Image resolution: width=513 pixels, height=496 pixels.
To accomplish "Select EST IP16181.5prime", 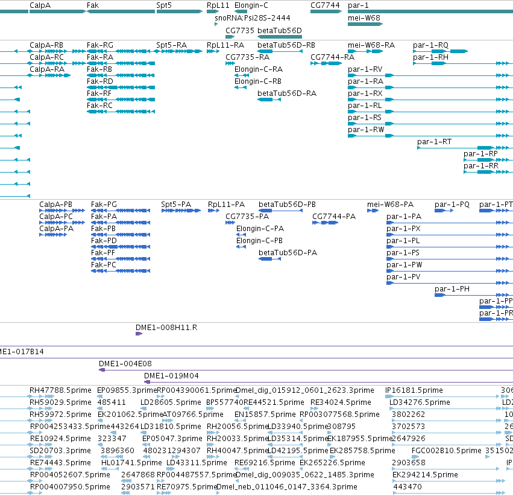I will point(414,390).
